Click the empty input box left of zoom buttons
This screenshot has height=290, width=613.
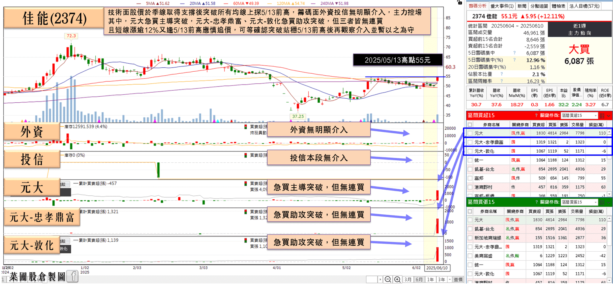pos(372,280)
